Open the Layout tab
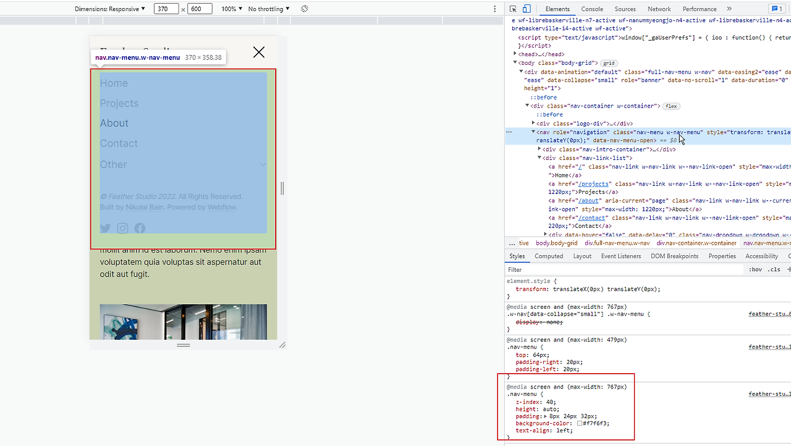This screenshot has width=791, height=446. tap(582, 256)
